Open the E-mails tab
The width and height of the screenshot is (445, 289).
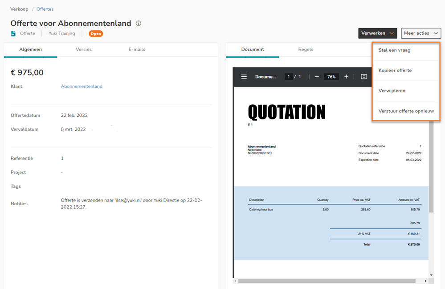click(x=137, y=50)
